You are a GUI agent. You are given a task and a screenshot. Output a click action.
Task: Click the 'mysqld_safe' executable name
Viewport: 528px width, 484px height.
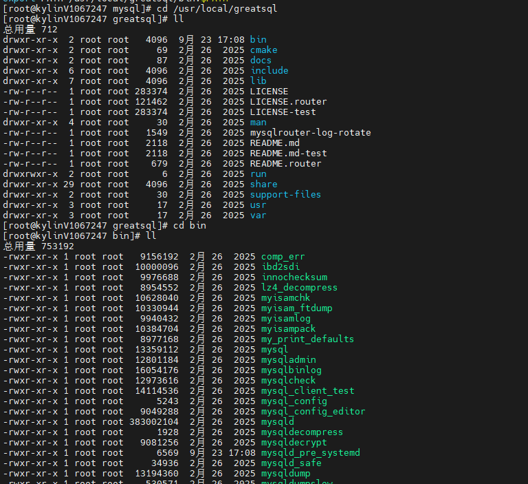pyautogui.click(x=291, y=463)
